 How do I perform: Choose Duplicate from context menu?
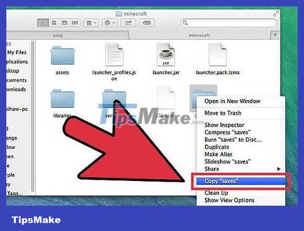[x=241, y=147]
